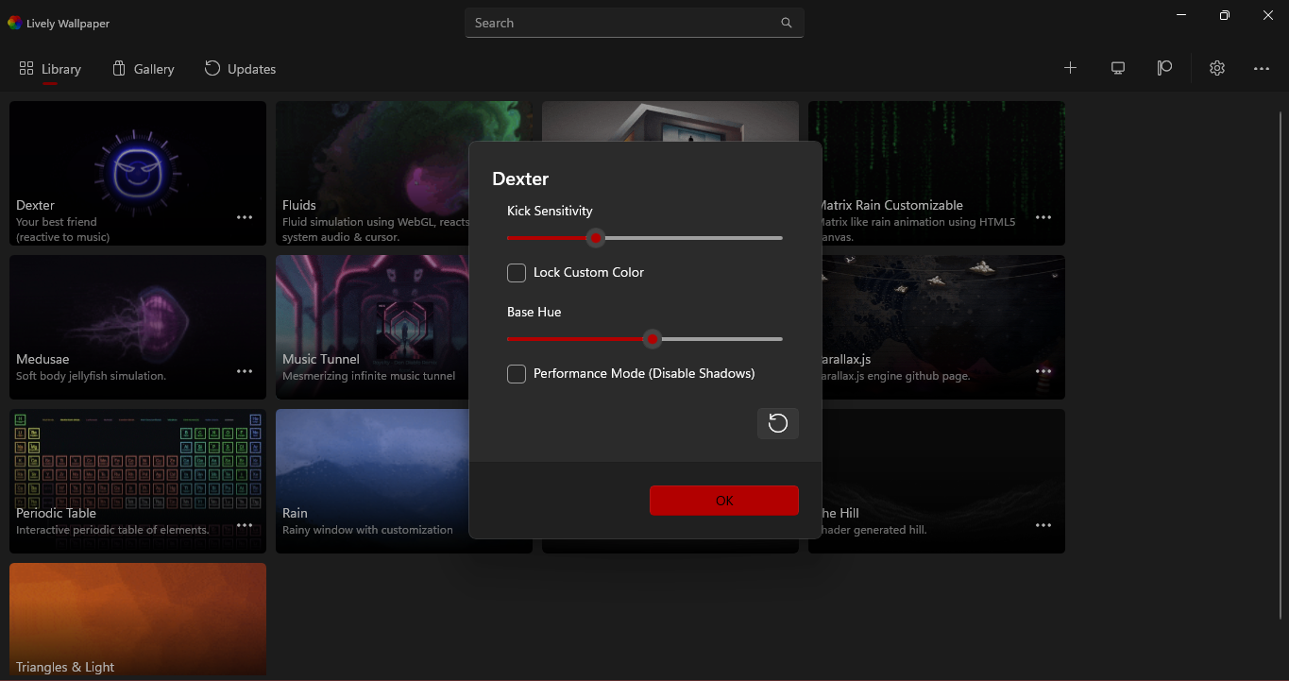Open more options for Medusae wallpaper

(x=245, y=371)
